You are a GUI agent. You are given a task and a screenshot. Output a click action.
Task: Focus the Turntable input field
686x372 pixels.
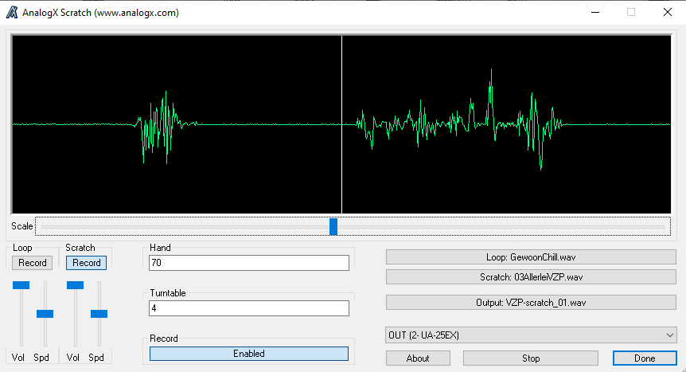(x=248, y=308)
